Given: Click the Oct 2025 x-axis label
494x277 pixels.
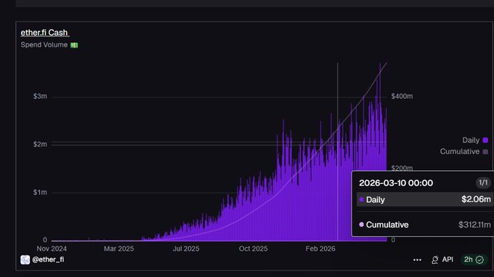Looking at the screenshot, I should (x=254, y=249).
